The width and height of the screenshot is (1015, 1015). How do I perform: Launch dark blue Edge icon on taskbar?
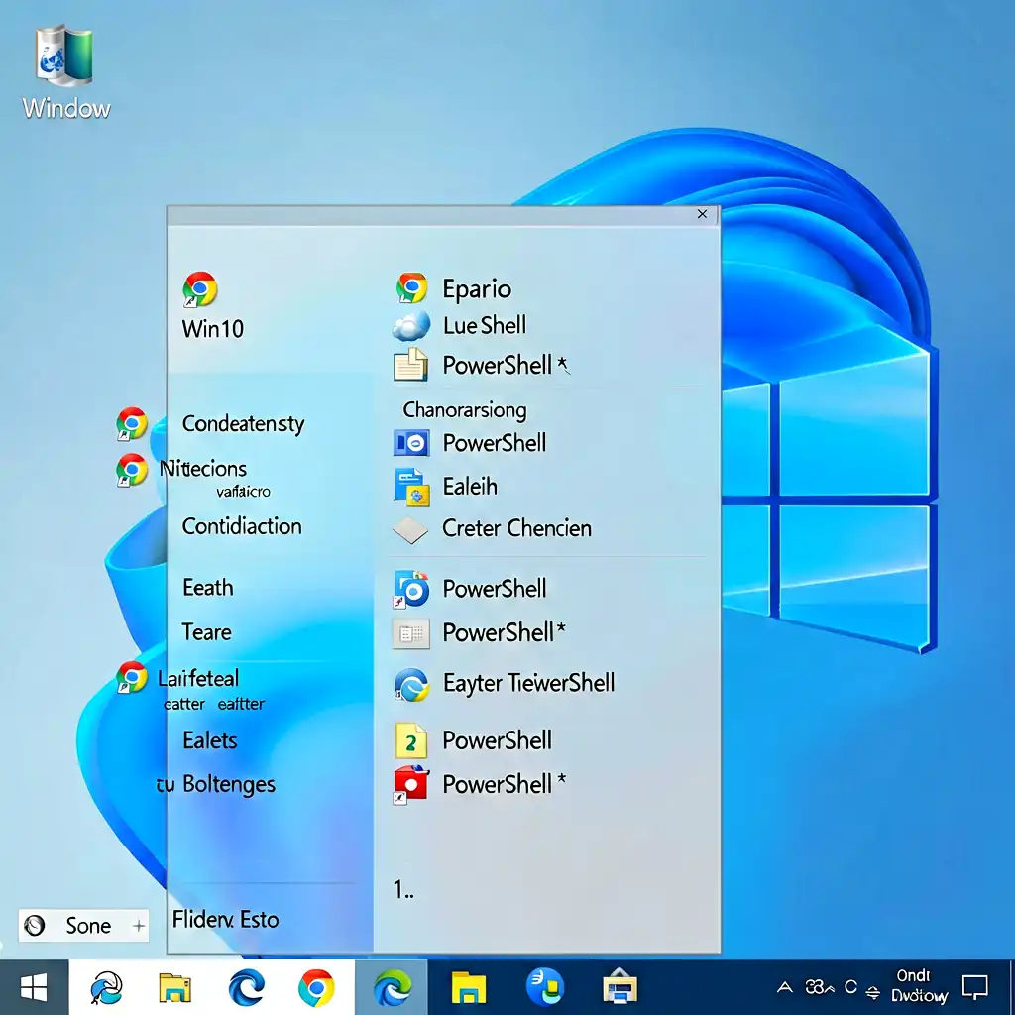(x=247, y=988)
